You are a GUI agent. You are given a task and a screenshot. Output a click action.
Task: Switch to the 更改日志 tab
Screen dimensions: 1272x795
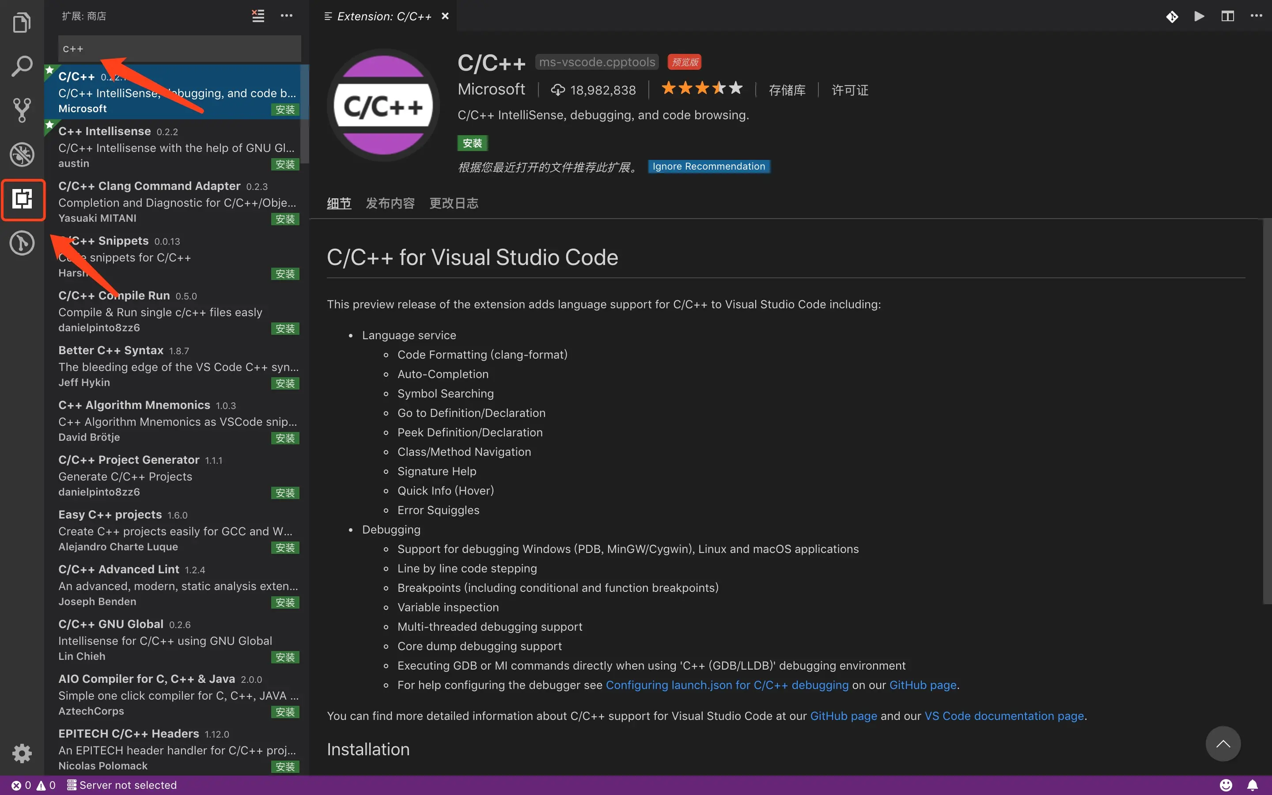[x=454, y=203]
